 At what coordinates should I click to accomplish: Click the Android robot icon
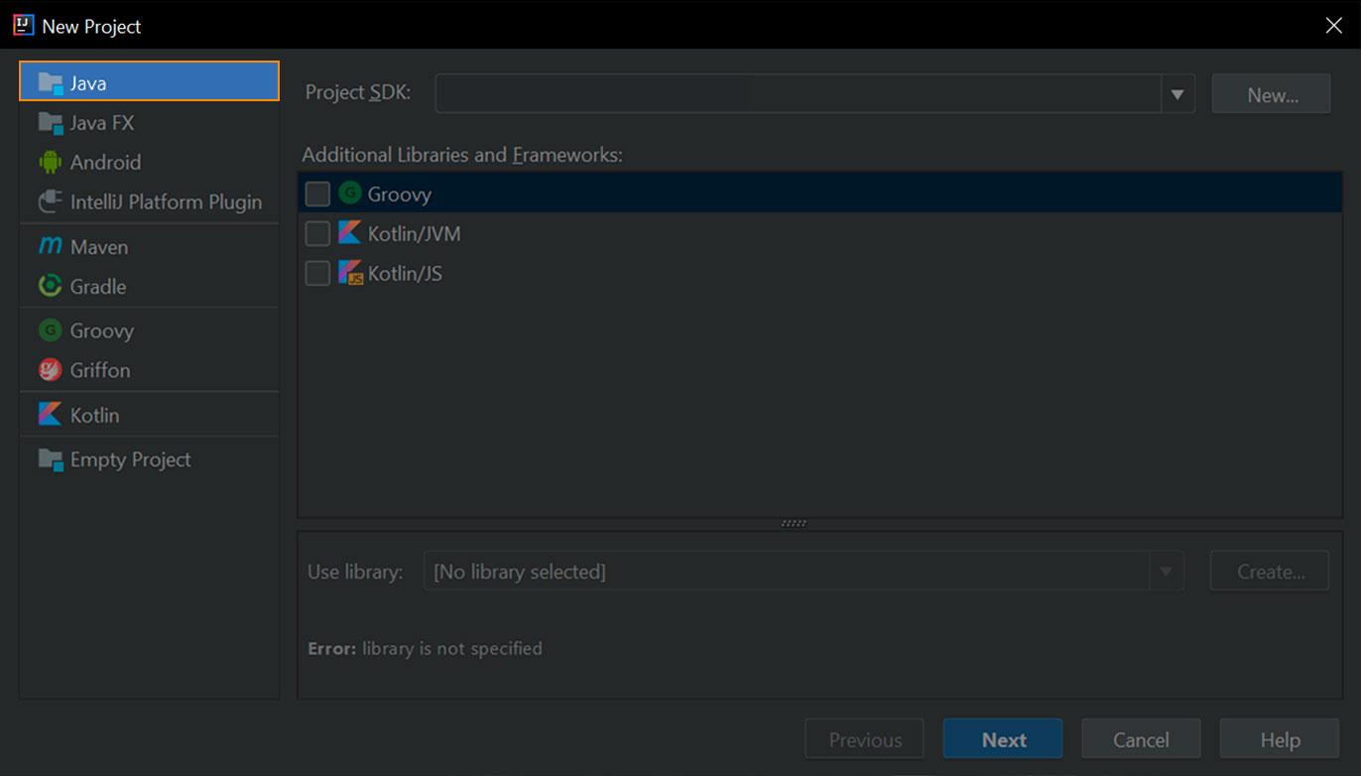[50, 162]
